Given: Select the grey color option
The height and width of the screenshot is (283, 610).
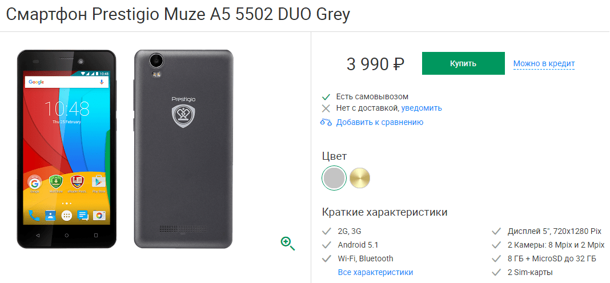Looking at the screenshot, I should pyautogui.click(x=334, y=178).
